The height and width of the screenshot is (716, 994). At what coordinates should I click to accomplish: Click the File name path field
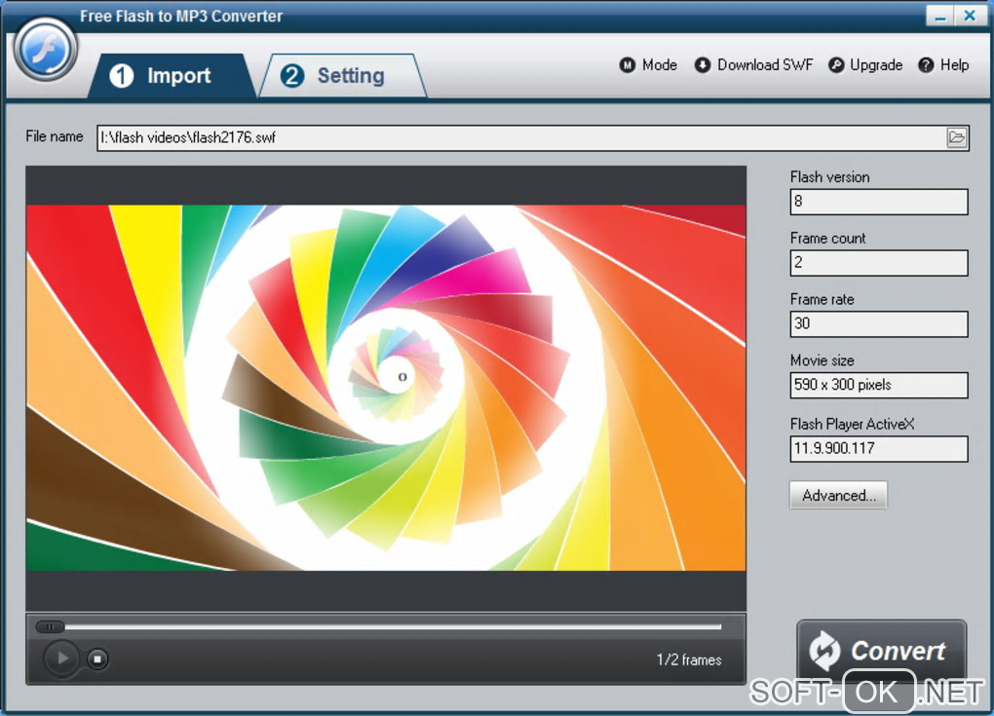coord(532,137)
